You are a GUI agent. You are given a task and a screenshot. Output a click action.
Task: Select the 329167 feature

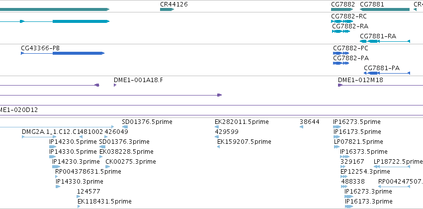(x=343, y=167)
